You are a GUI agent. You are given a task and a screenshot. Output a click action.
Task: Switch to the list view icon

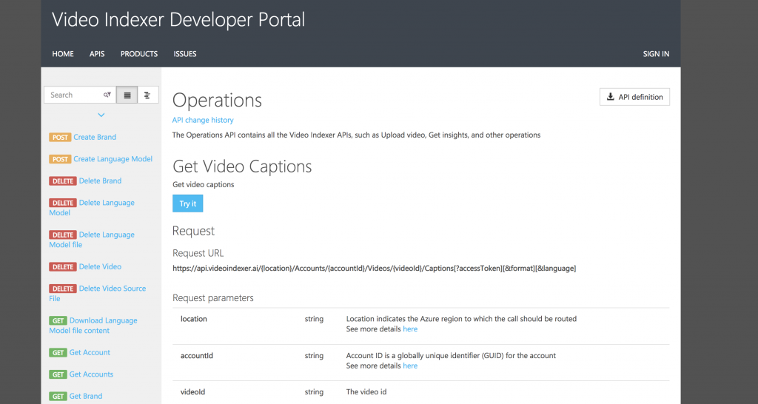127,95
